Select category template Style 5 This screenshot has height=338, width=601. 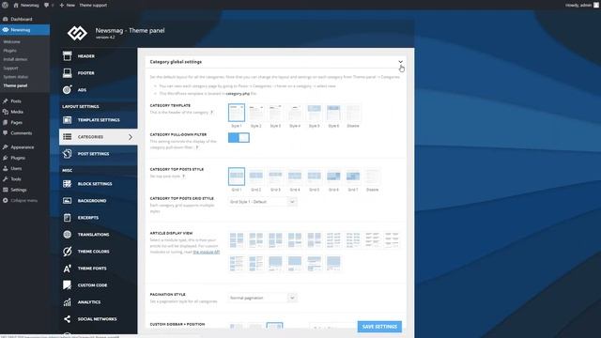(315, 113)
